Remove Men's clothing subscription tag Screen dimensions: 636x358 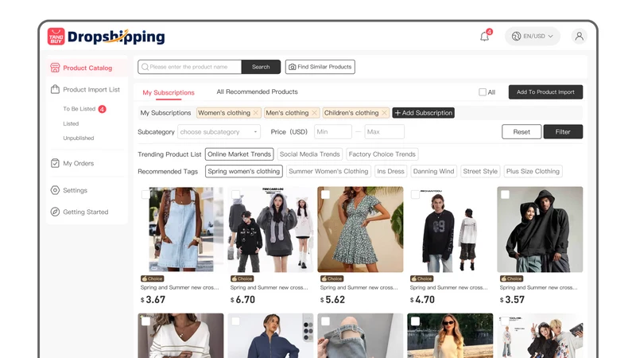314,113
